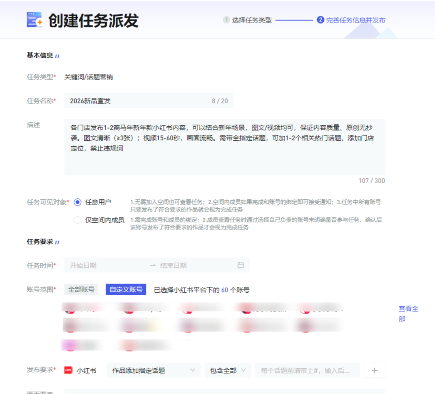
Task: Open the 作品添加指定话题 dropdown
Action: click(x=153, y=370)
